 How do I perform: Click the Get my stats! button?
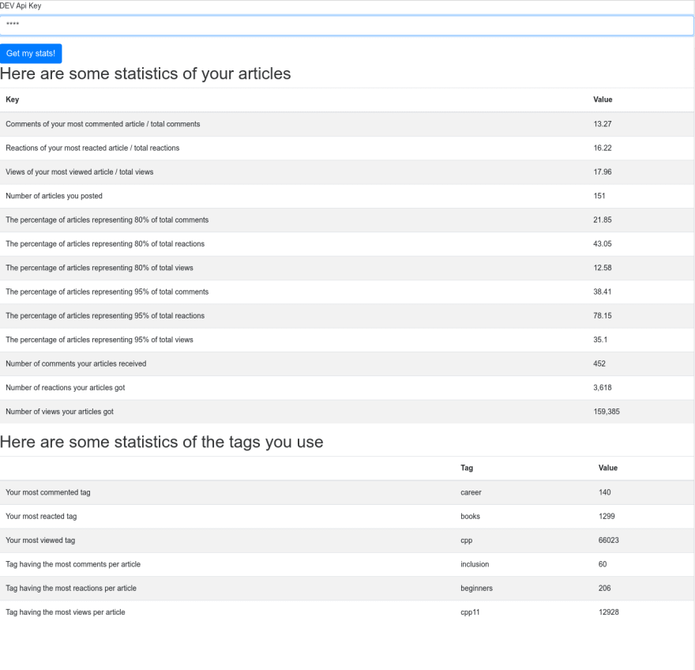(31, 54)
